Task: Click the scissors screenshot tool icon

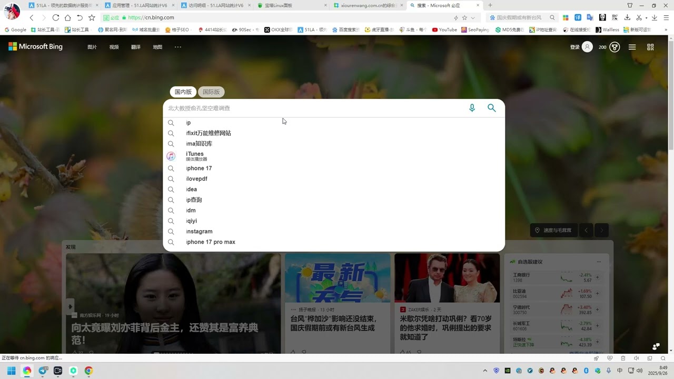Action: tap(638, 17)
